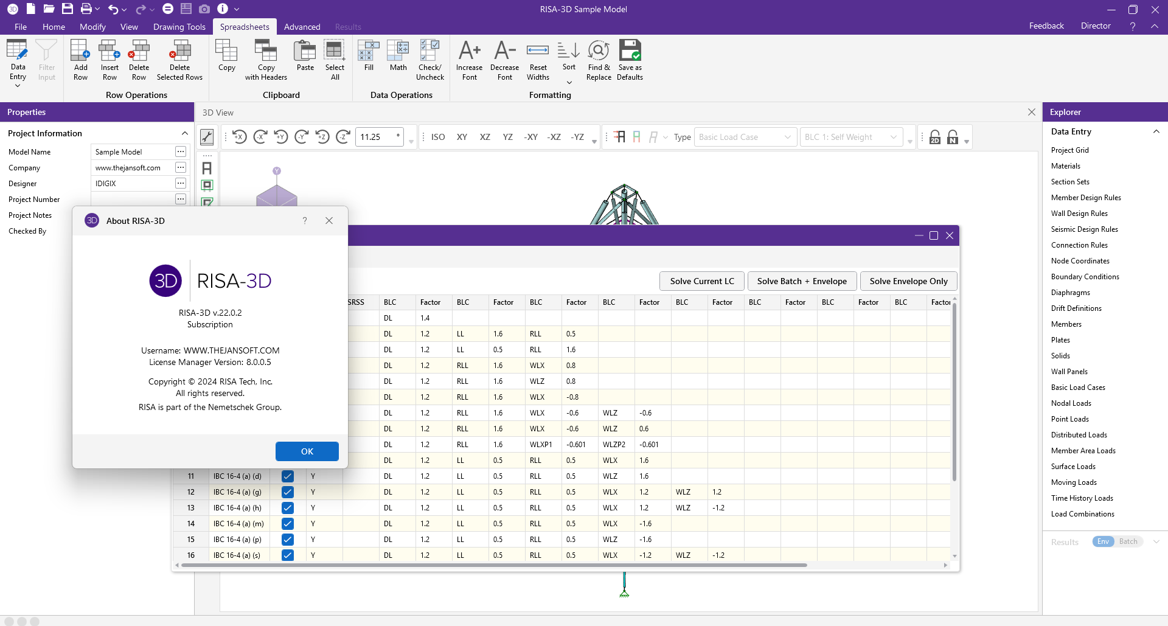The width and height of the screenshot is (1168, 626).
Task: Click the spreadsheet horizontal scrollbar
Action: pos(494,565)
